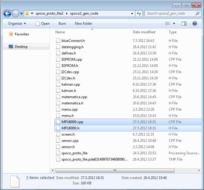Select the EEPROM.h file icon
Image resolution: width=204 pixels, height=190 pixels.
click(58, 65)
